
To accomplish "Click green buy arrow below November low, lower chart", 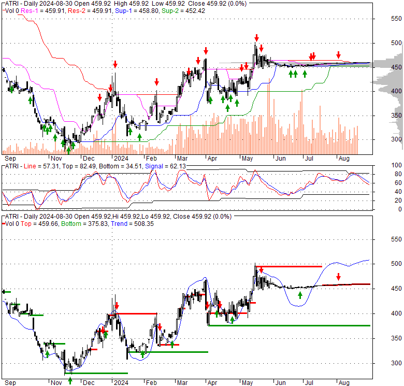I will point(70,380).
